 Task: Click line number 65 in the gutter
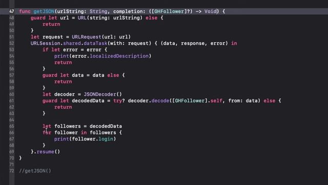[x=12, y=126]
